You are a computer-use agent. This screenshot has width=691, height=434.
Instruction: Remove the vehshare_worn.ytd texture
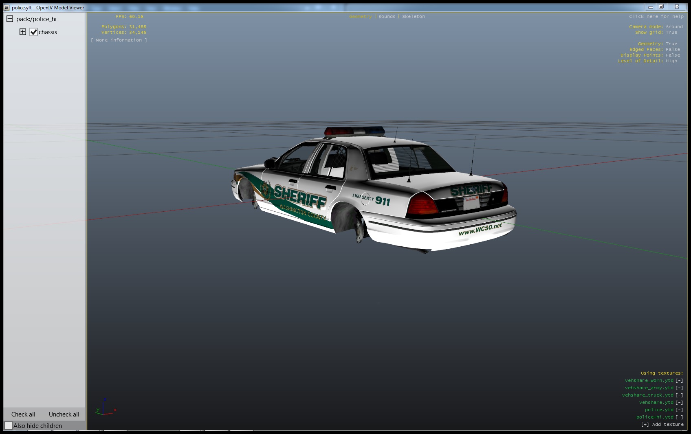point(679,381)
